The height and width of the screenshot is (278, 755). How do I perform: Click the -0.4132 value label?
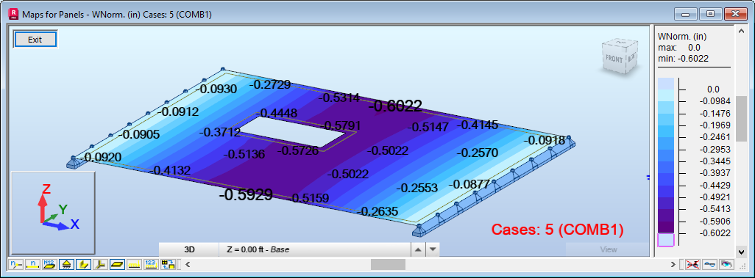click(x=170, y=170)
